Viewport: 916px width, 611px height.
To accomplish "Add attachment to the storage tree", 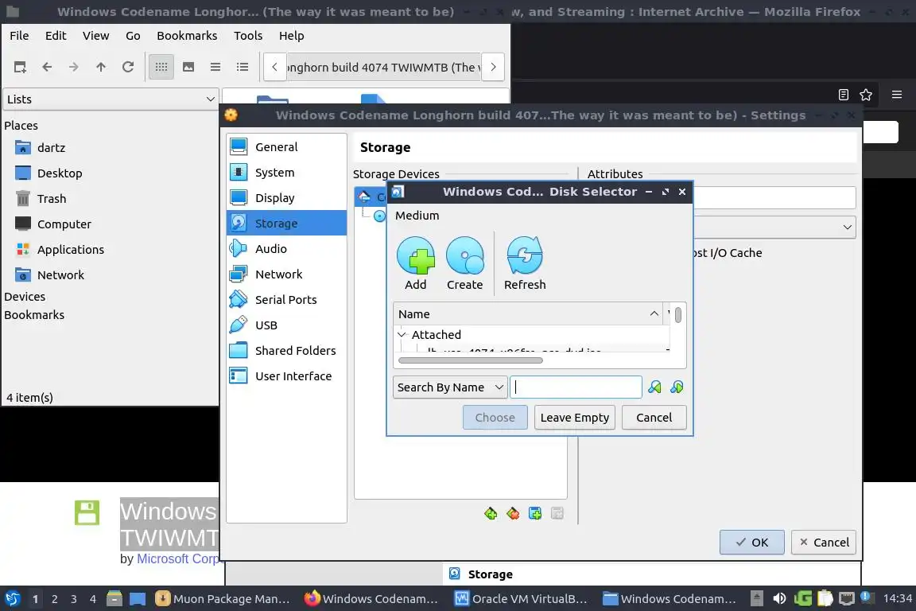I will point(535,513).
